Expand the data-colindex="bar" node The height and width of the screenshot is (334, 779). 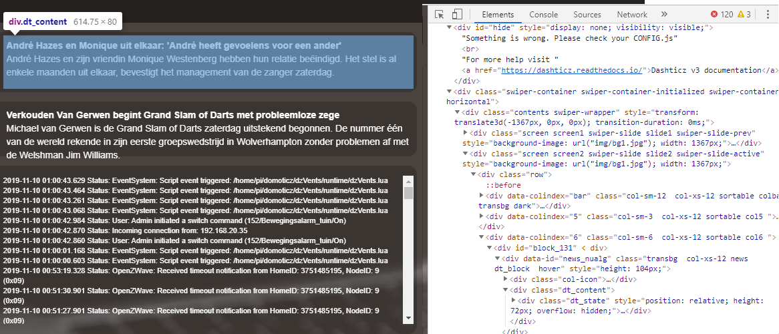pos(482,196)
